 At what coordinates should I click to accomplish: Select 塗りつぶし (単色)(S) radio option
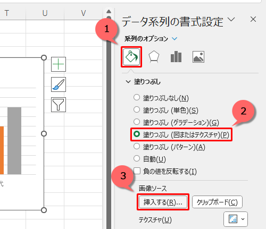(137, 109)
